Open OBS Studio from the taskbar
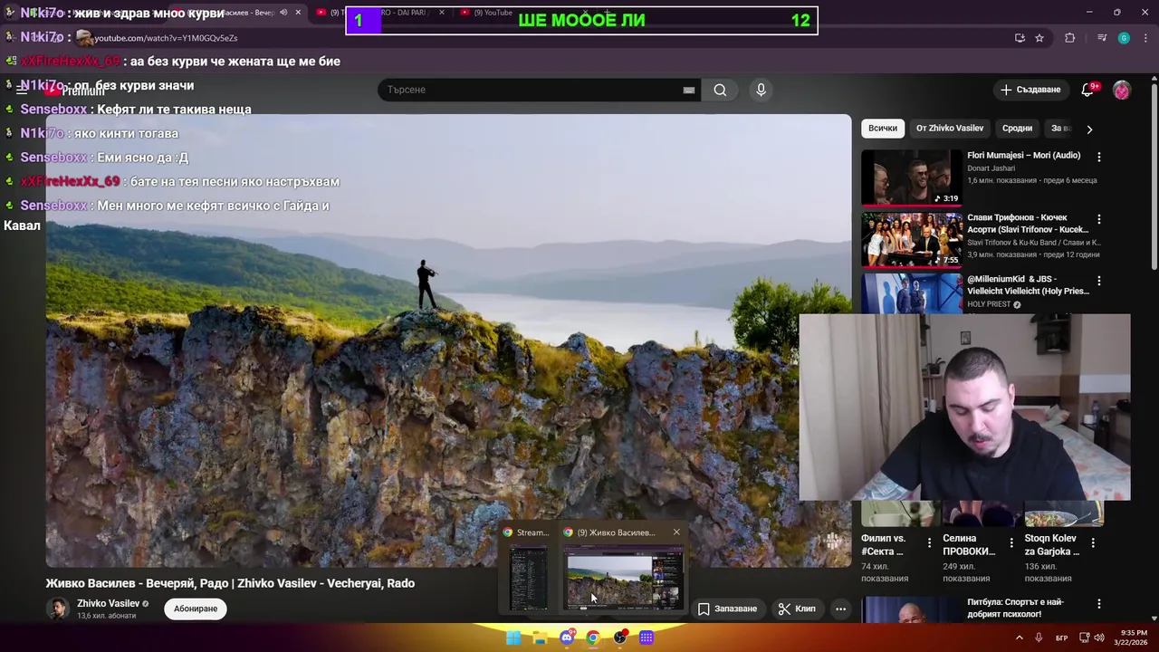This screenshot has width=1159, height=652. [619, 638]
